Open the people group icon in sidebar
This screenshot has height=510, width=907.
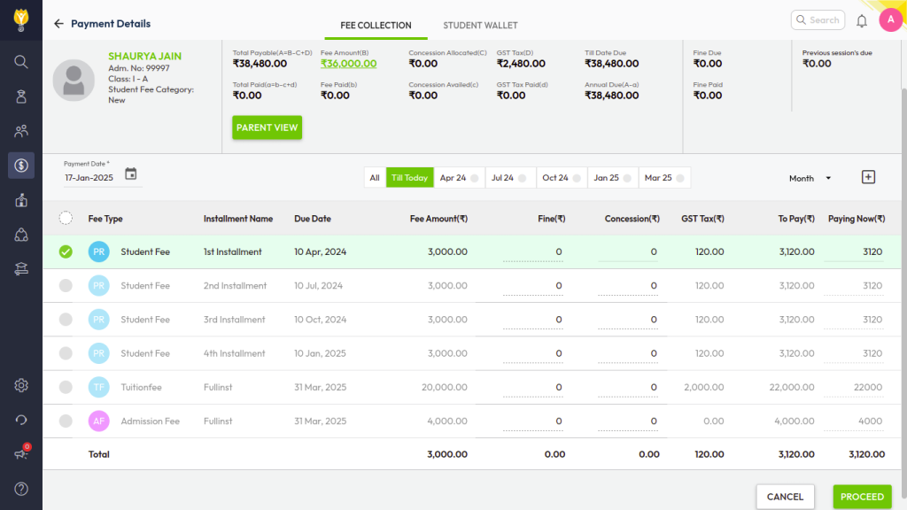click(21, 131)
